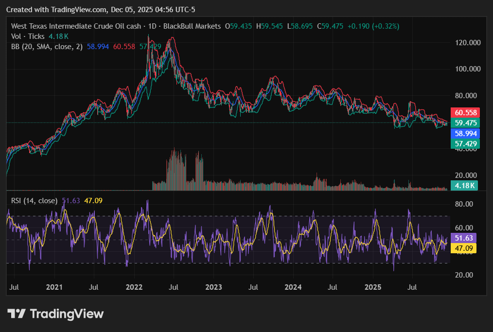
Task: Click the blue 58.994 price scale tag
Action: tap(465, 133)
